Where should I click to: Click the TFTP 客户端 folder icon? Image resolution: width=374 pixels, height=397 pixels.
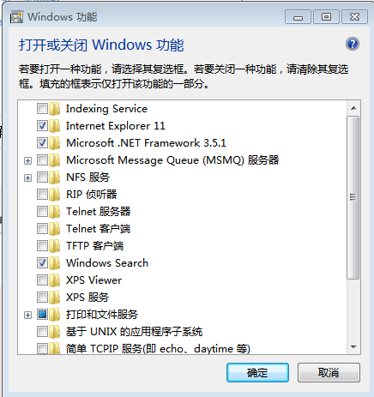tap(54, 246)
